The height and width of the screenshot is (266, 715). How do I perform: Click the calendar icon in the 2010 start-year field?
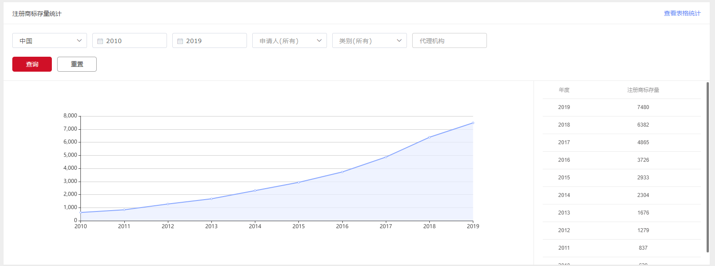point(100,41)
